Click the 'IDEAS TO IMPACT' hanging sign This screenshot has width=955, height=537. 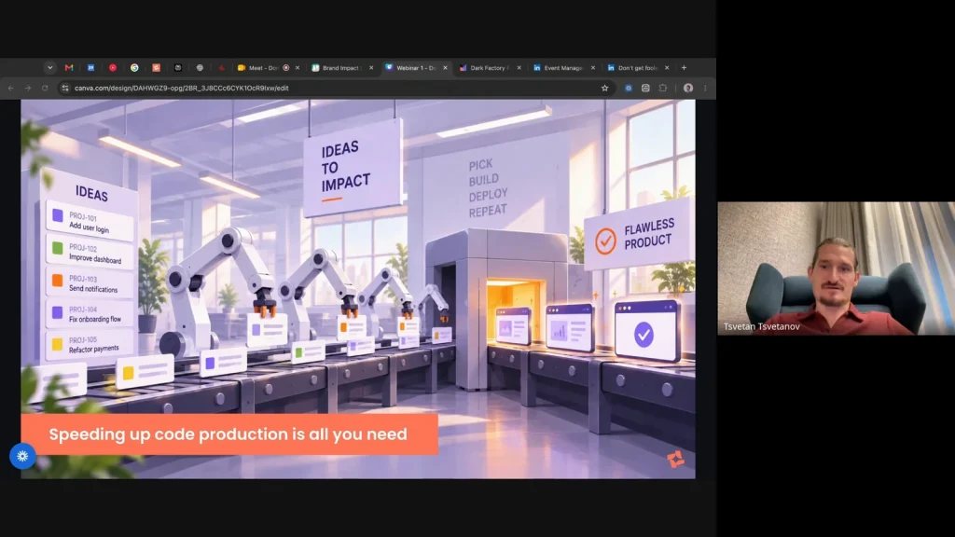pyautogui.click(x=353, y=168)
